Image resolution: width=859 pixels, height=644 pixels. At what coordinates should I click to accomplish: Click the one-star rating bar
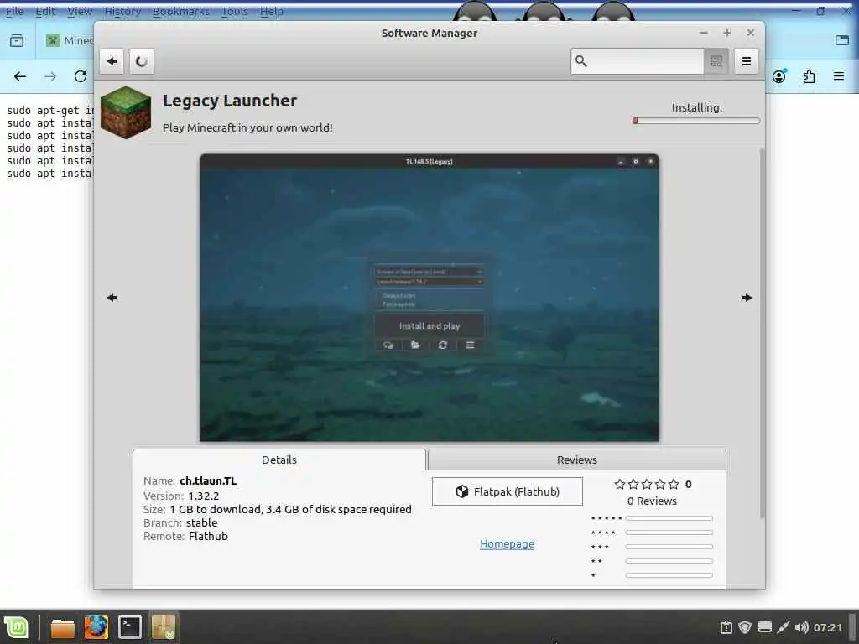[669, 575]
